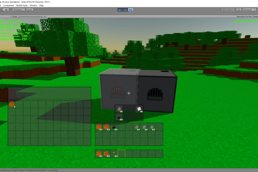
Task: Select the brick block in the hotbar
Action: 99,154
